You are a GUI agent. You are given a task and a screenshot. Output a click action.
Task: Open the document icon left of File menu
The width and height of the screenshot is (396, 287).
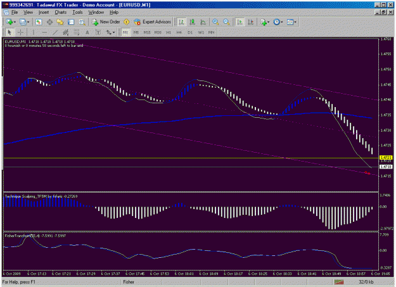(6, 13)
